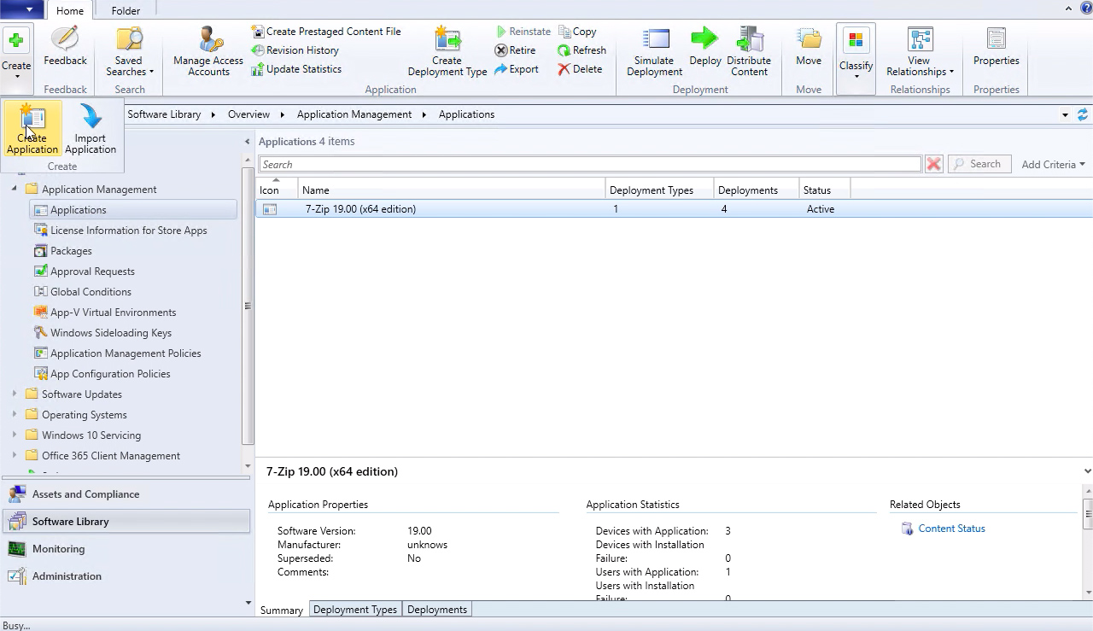Open the Content Status link

point(951,529)
